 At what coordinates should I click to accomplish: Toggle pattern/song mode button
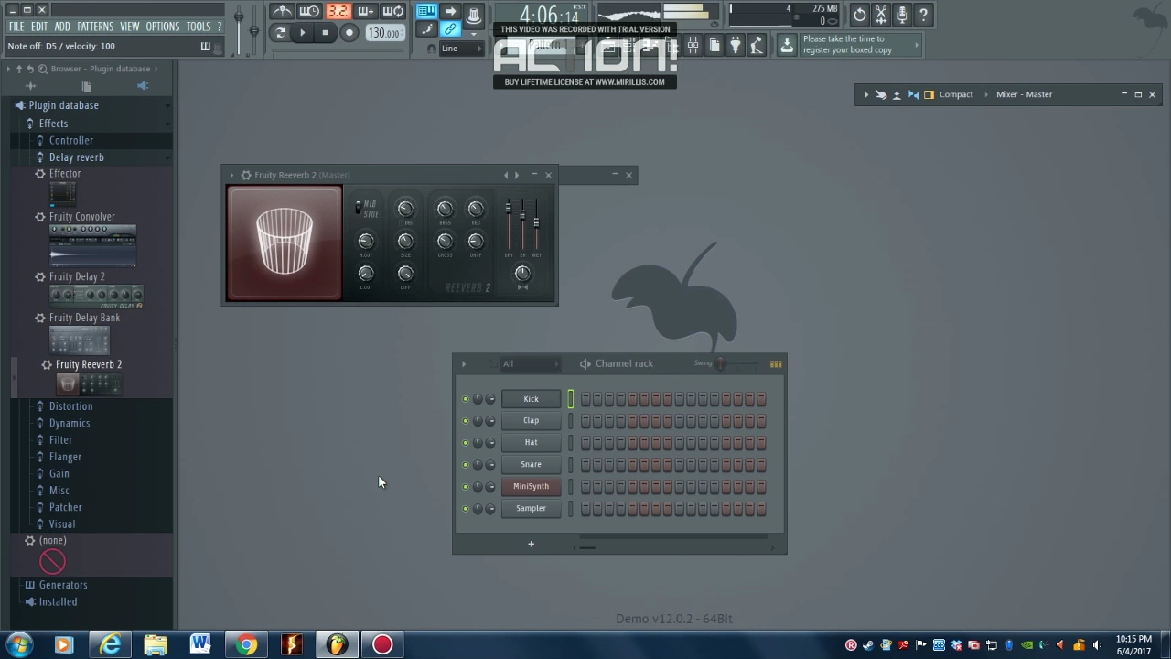pyautogui.click(x=280, y=33)
